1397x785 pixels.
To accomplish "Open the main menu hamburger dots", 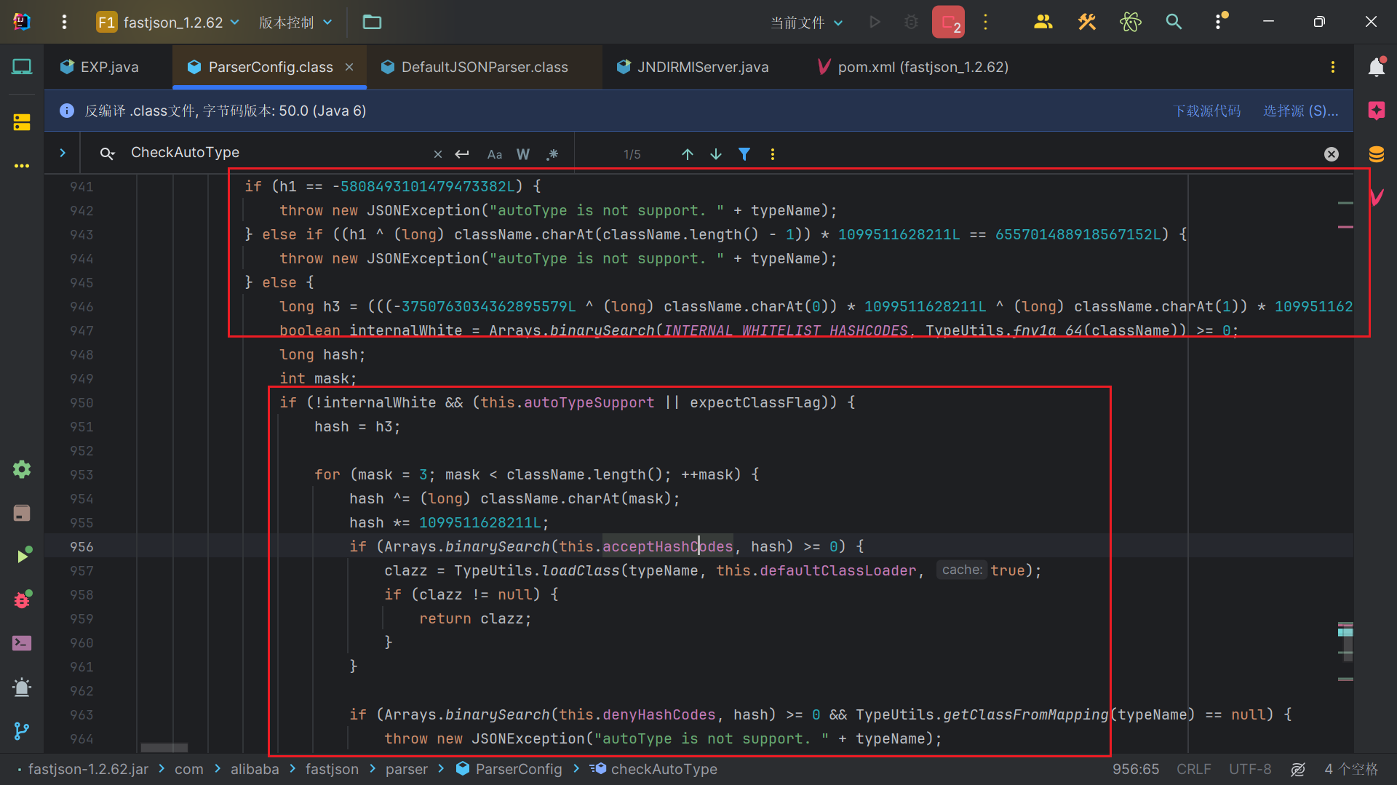I will [64, 22].
